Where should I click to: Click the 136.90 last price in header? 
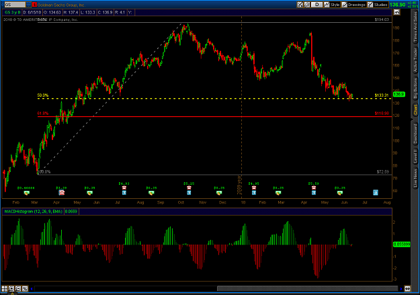point(398,5)
